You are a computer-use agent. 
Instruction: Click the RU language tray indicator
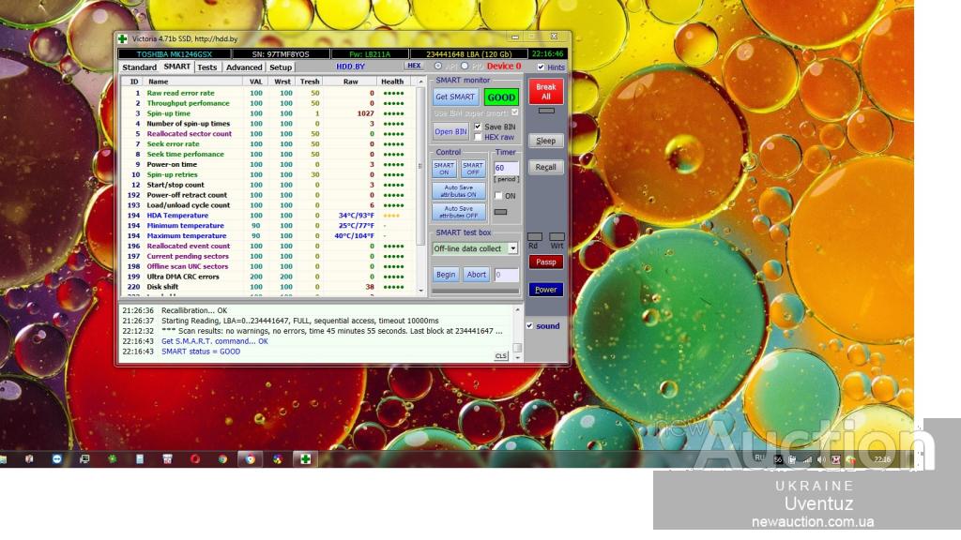[759, 457]
